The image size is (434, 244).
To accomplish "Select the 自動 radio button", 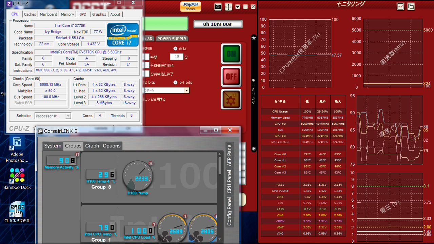I will tap(175, 48).
